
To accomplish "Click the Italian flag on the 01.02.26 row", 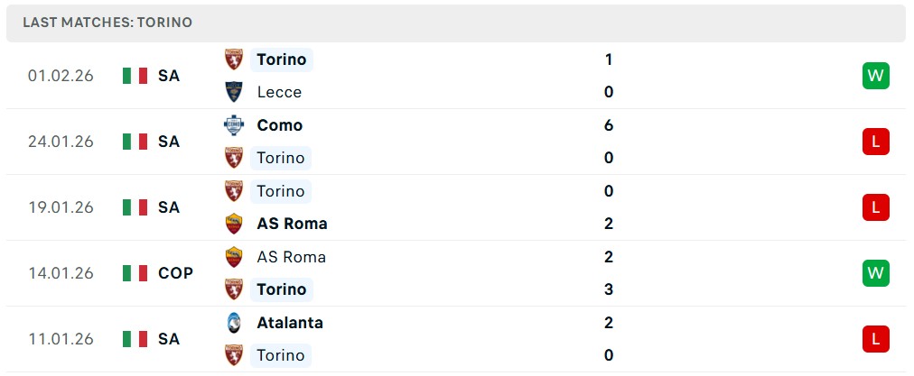I will coord(135,76).
